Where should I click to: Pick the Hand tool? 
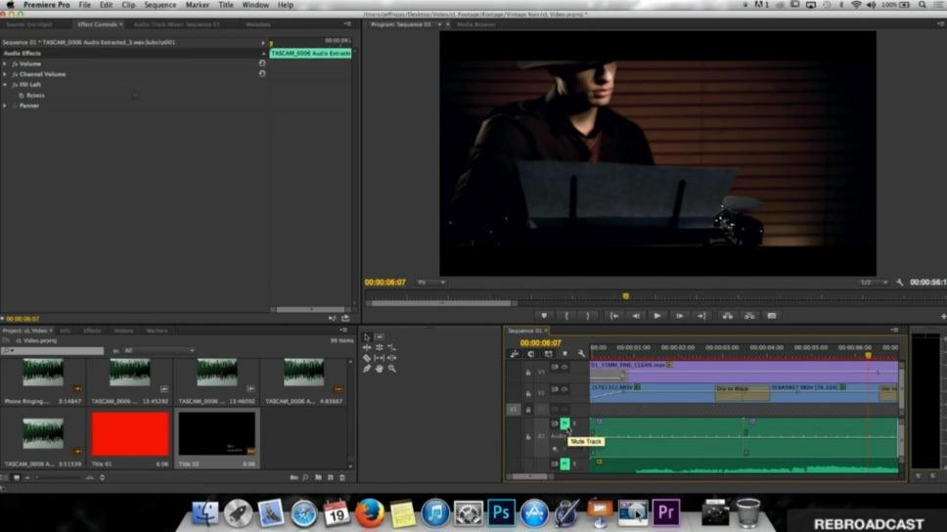pos(380,369)
